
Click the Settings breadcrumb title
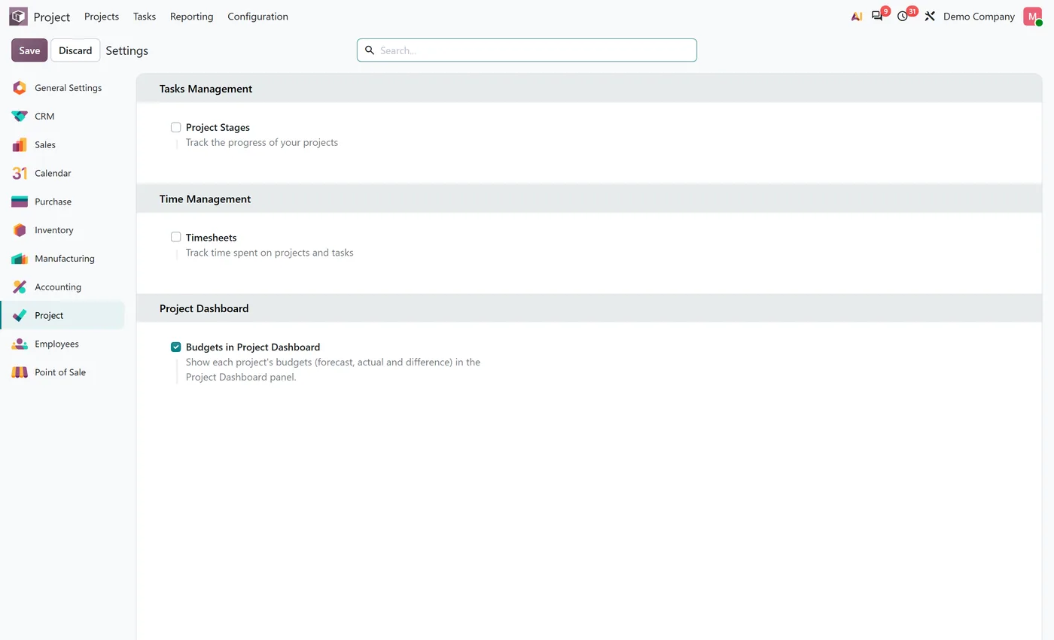pos(126,50)
